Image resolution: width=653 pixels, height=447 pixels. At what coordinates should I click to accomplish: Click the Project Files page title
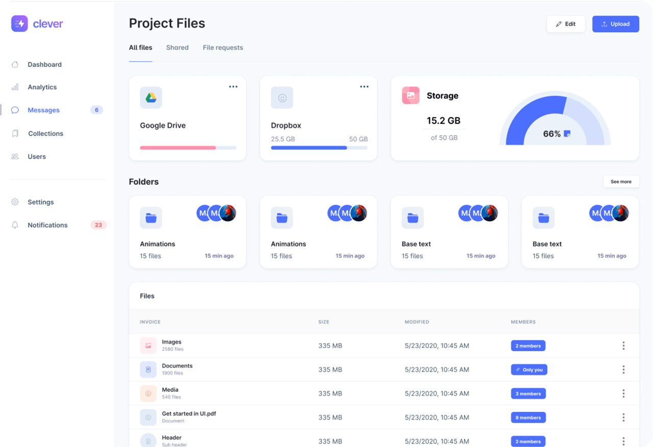[x=167, y=23]
